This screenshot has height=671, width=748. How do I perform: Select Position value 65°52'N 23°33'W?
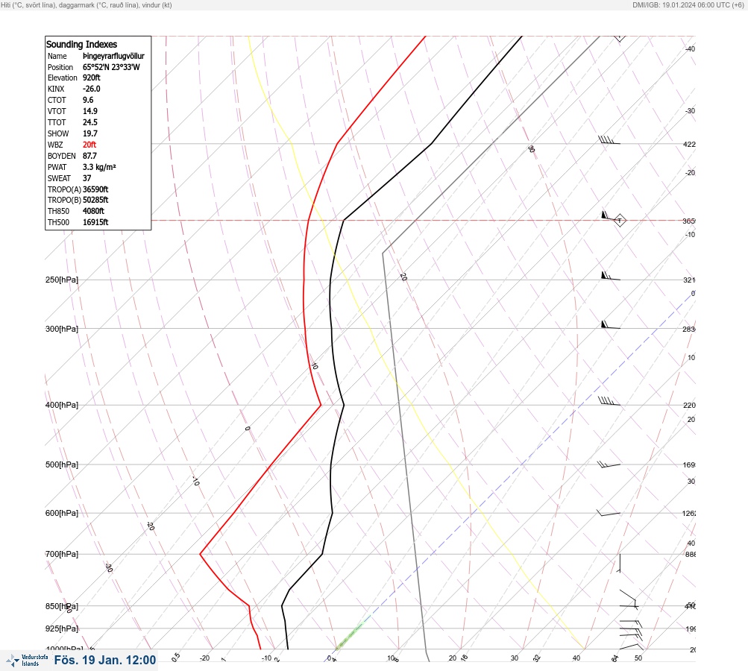pyautogui.click(x=111, y=67)
